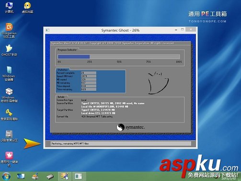Open the login password clear key icon
The height and width of the screenshot is (181, 241).
pos(9,115)
